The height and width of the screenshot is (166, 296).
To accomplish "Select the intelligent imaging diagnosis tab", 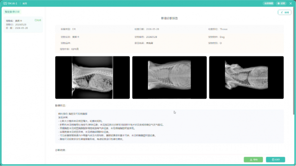I will coord(12,12).
